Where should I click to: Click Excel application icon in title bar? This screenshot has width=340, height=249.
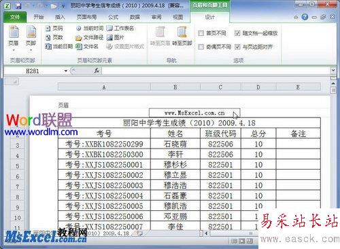tap(7, 5)
